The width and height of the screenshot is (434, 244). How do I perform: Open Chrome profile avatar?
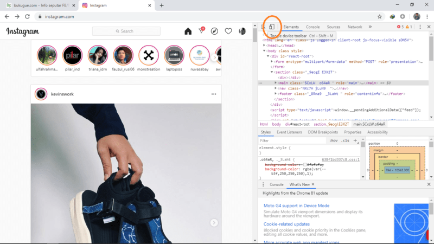pyautogui.click(x=417, y=17)
